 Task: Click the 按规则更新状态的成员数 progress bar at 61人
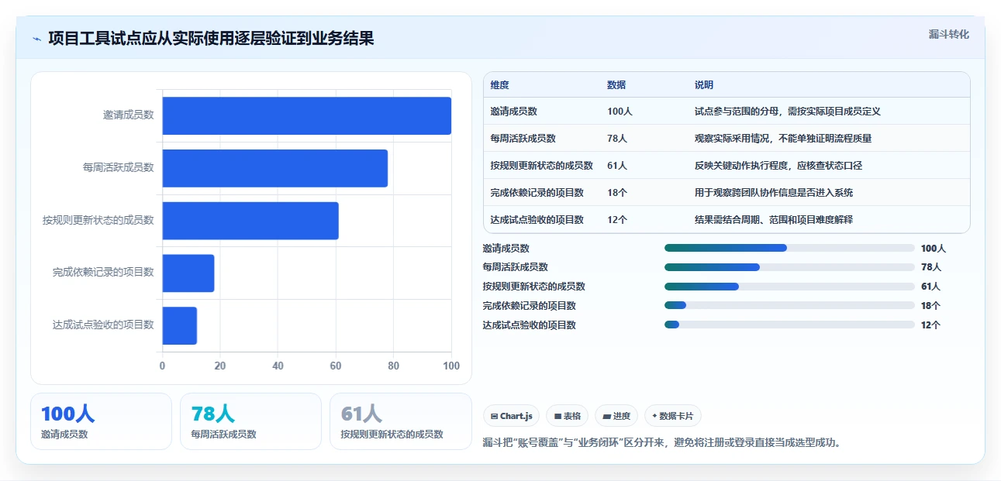(789, 287)
